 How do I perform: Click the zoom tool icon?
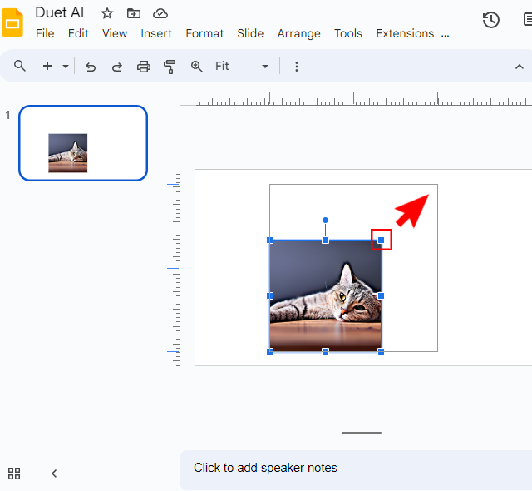pyautogui.click(x=196, y=67)
